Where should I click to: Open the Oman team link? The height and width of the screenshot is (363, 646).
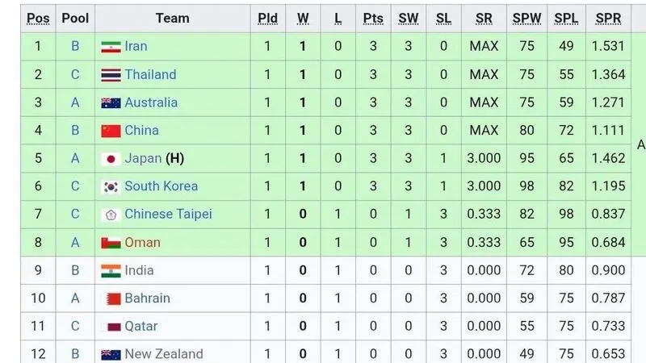pos(143,243)
